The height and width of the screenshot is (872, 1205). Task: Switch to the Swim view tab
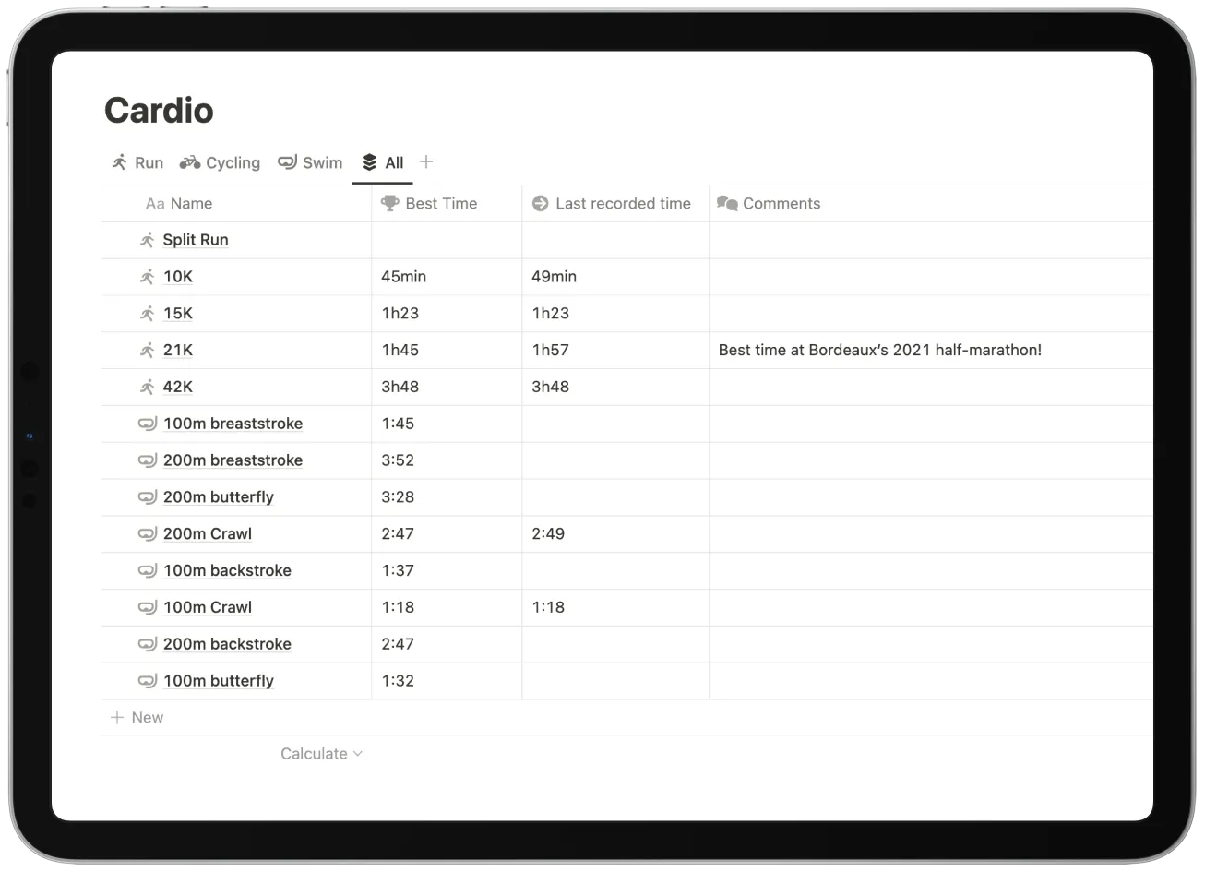pyautogui.click(x=321, y=162)
